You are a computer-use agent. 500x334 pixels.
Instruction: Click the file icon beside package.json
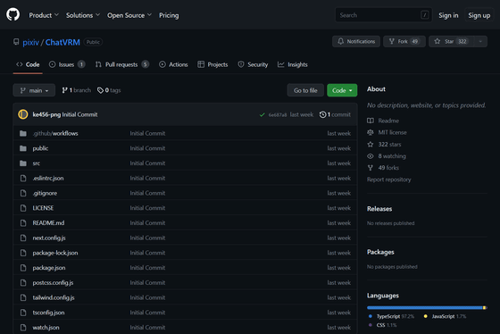point(23,268)
